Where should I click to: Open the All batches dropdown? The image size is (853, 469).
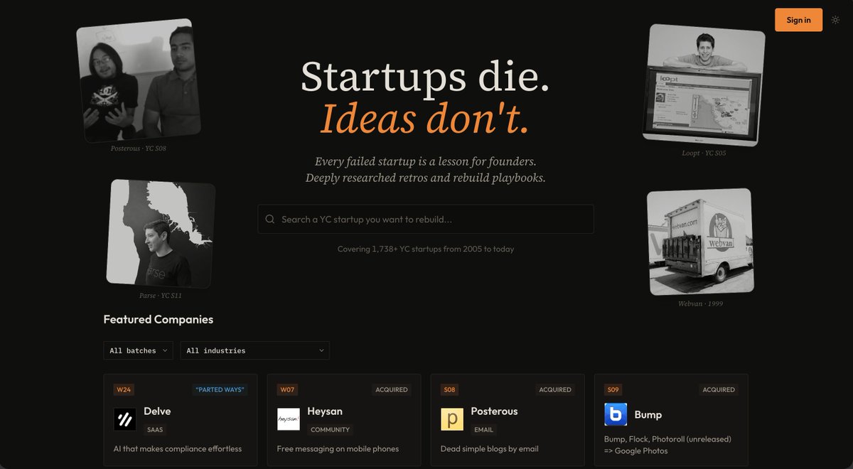[138, 350]
